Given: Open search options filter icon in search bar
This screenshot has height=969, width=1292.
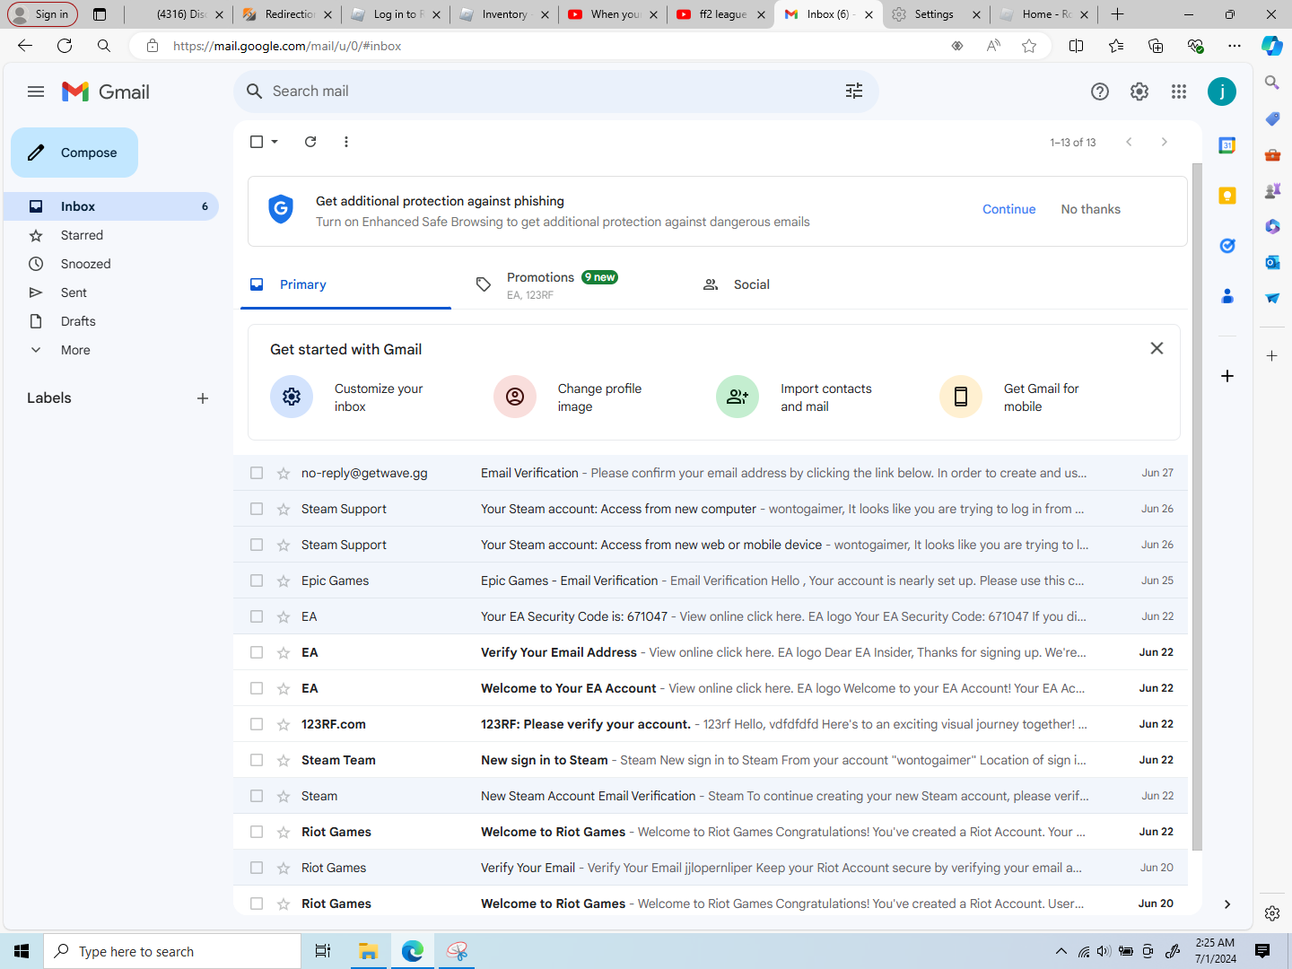Looking at the screenshot, I should click(x=854, y=91).
